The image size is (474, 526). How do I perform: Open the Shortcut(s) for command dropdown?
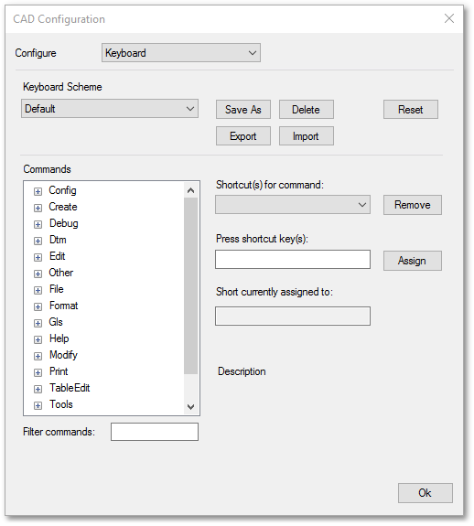tap(293, 204)
